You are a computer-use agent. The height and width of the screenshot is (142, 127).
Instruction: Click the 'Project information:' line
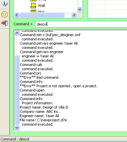coord(37,103)
